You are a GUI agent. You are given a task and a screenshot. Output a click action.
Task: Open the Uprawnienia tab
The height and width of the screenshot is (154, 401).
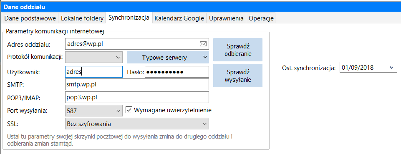point(226,18)
